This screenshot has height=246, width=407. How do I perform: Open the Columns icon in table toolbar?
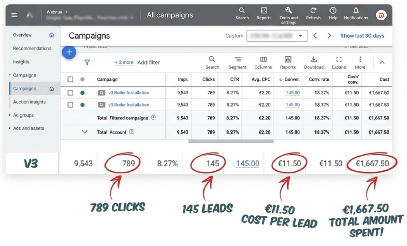[x=263, y=60]
